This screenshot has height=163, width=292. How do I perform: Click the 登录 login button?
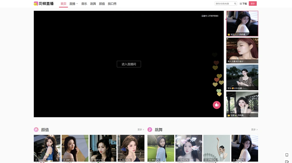[x=252, y=4]
